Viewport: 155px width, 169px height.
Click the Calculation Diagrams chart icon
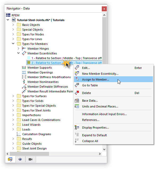[x=19, y=134]
